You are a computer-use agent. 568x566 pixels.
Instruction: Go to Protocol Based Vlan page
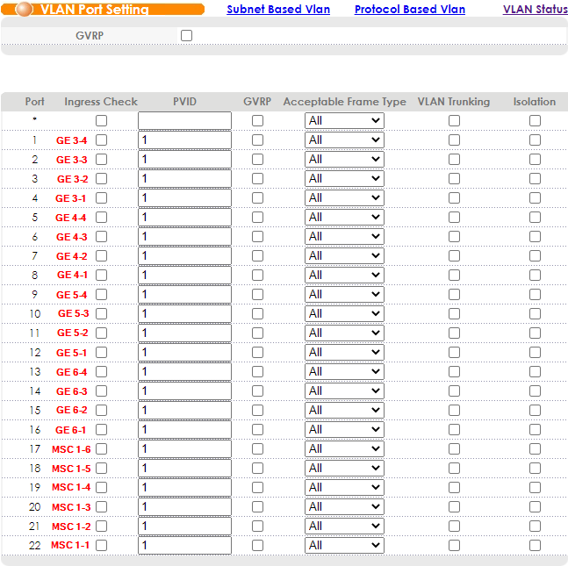click(410, 10)
